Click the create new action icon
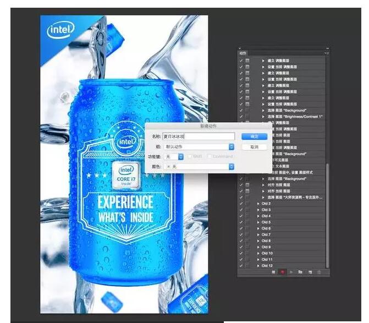This screenshot has height=323, width=369. tap(310, 272)
